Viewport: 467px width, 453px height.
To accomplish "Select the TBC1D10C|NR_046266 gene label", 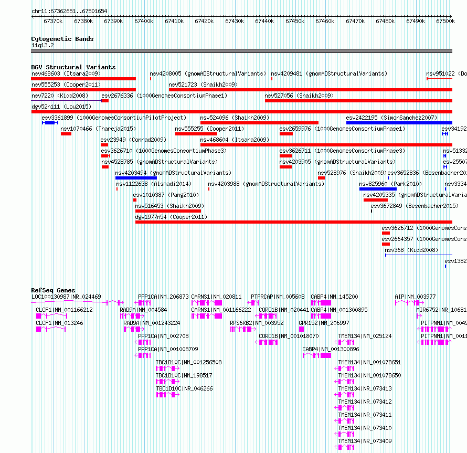I will tap(184, 388).
